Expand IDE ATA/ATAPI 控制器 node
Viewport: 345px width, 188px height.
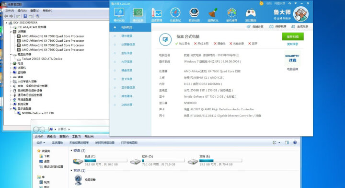click(x=11, y=27)
